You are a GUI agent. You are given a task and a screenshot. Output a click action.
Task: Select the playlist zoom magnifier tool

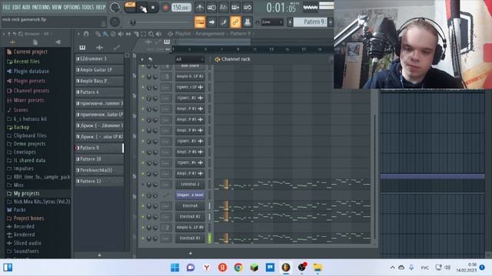tap(151, 34)
